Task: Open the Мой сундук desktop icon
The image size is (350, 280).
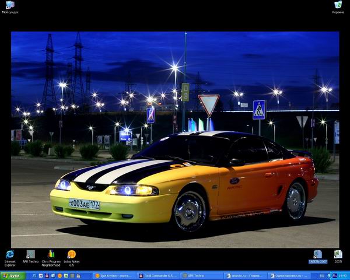Action: tap(10, 5)
